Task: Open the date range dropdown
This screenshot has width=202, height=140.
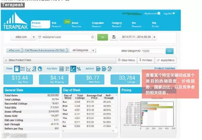Action: (x=138, y=37)
